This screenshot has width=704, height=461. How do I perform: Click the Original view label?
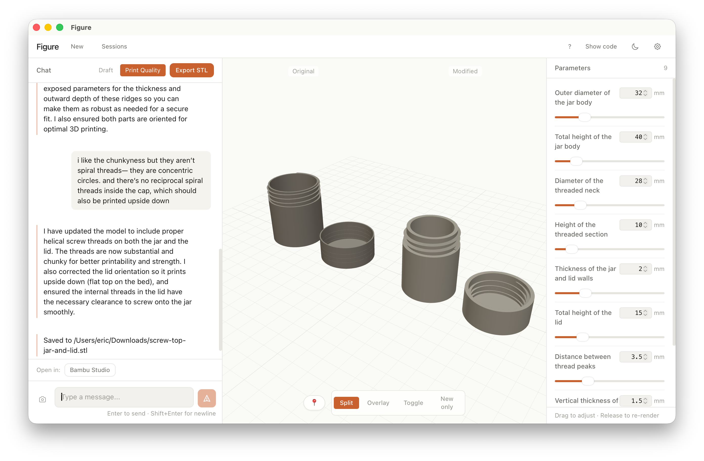coord(303,71)
